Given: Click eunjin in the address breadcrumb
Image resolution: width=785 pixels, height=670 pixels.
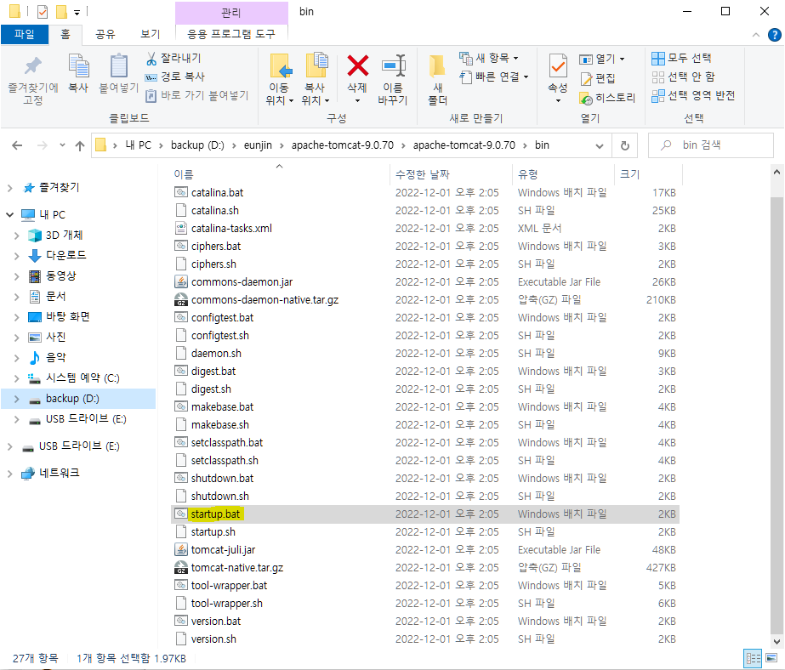Looking at the screenshot, I should [x=258, y=145].
